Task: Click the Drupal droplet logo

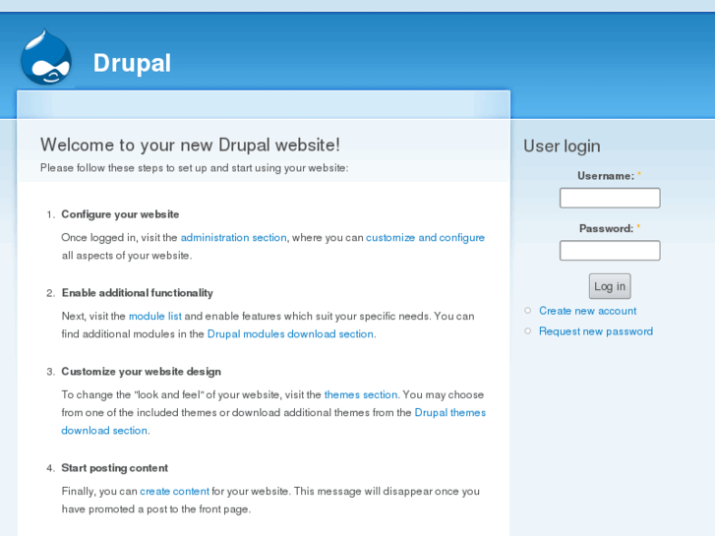Action: tap(46, 57)
